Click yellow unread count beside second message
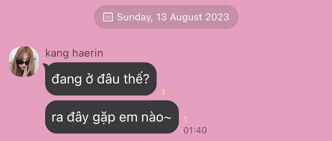This screenshot has width=332, height=141. coord(185,120)
